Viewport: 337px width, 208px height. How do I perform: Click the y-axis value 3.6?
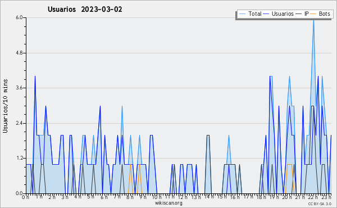coord(19,88)
